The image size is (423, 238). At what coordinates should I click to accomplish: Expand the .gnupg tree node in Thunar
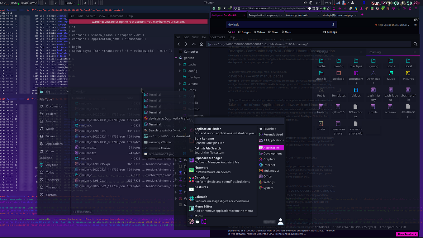pos(180,83)
